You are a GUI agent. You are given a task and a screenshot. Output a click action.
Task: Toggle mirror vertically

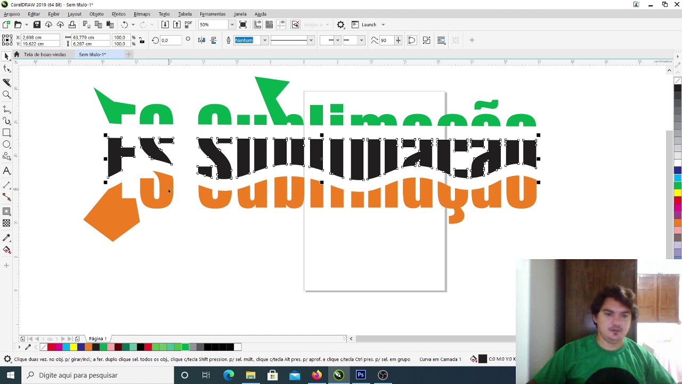point(214,40)
